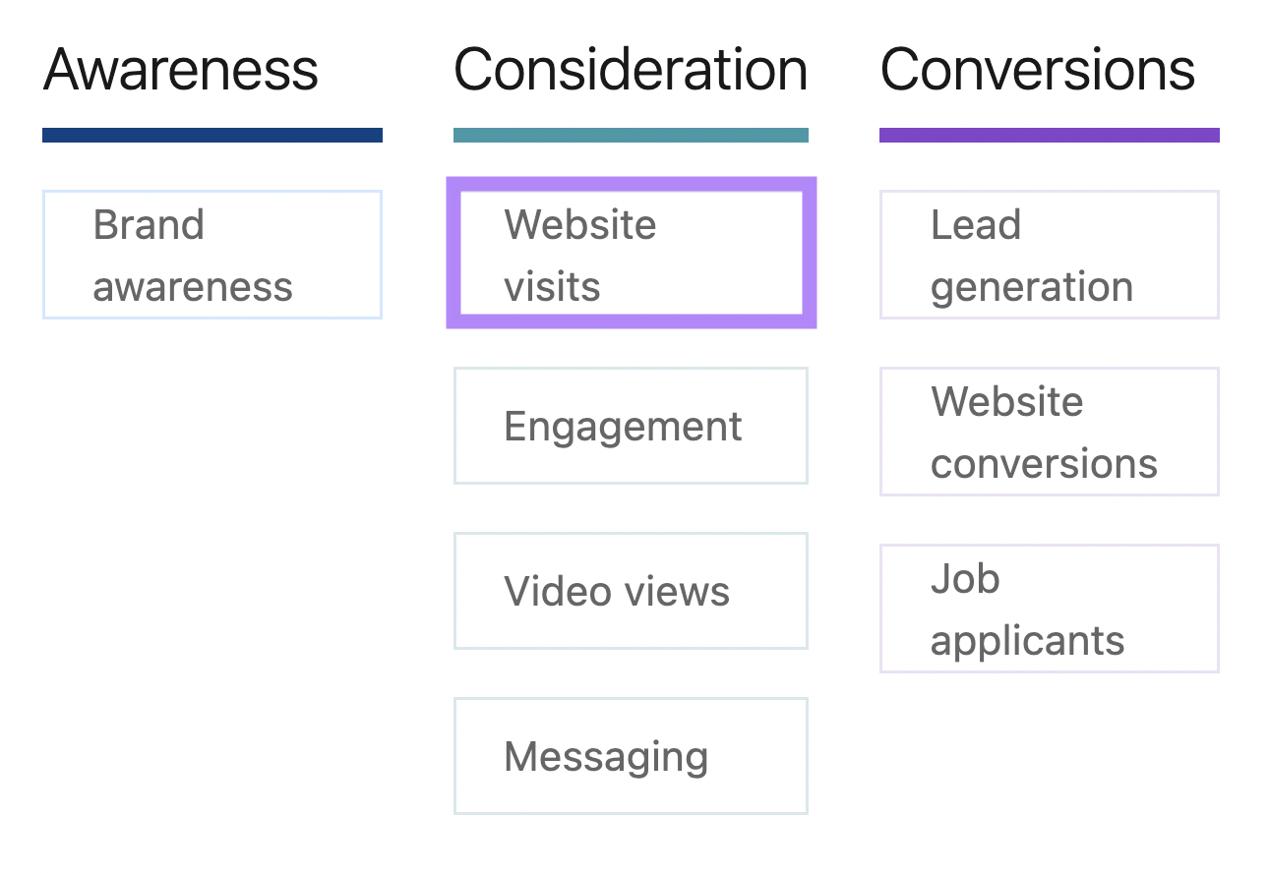Select the Engagement objective box
1269x873 pixels.
click(x=631, y=426)
